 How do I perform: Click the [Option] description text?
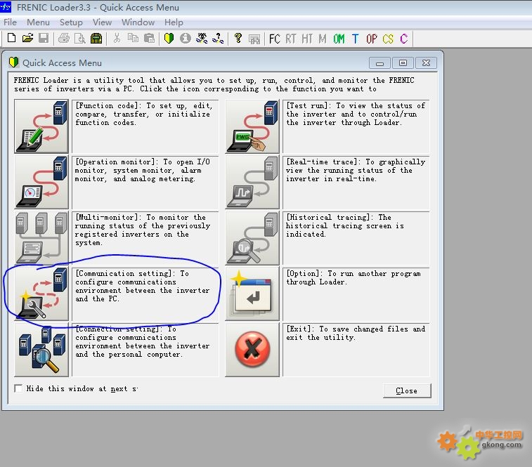353,278
